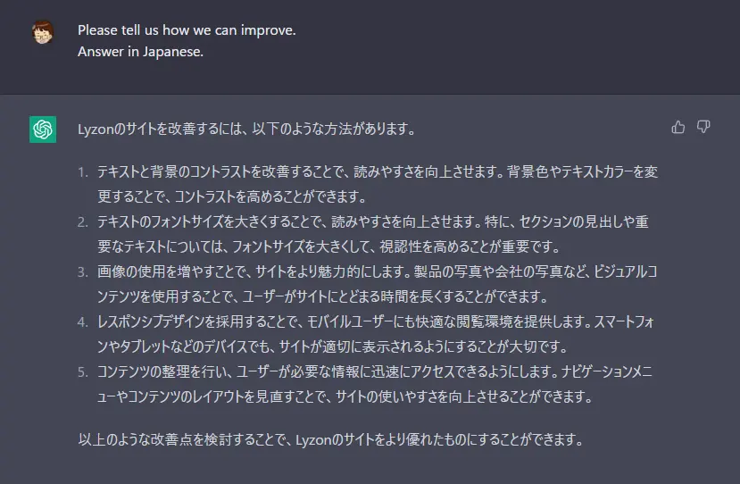Viewport: 740px width, 484px height.
Task: Click the "1." list number marker
Action: coord(83,171)
